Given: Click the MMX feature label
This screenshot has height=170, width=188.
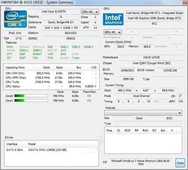Looking at the screenshot, I should (10, 47).
